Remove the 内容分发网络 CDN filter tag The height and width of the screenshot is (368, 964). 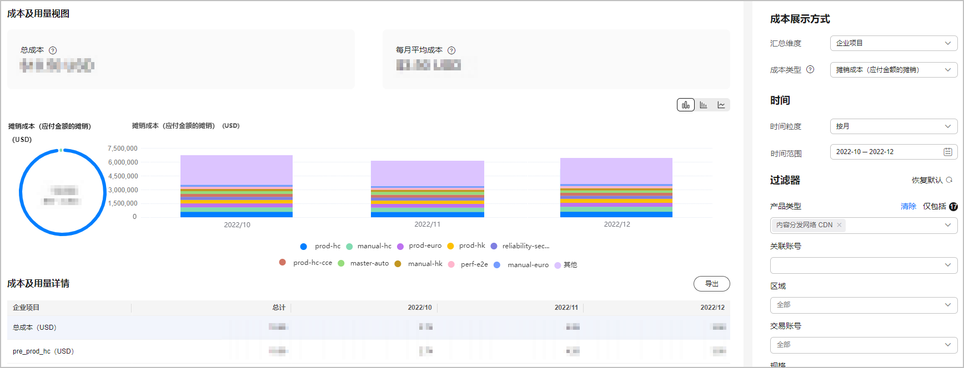(x=840, y=225)
